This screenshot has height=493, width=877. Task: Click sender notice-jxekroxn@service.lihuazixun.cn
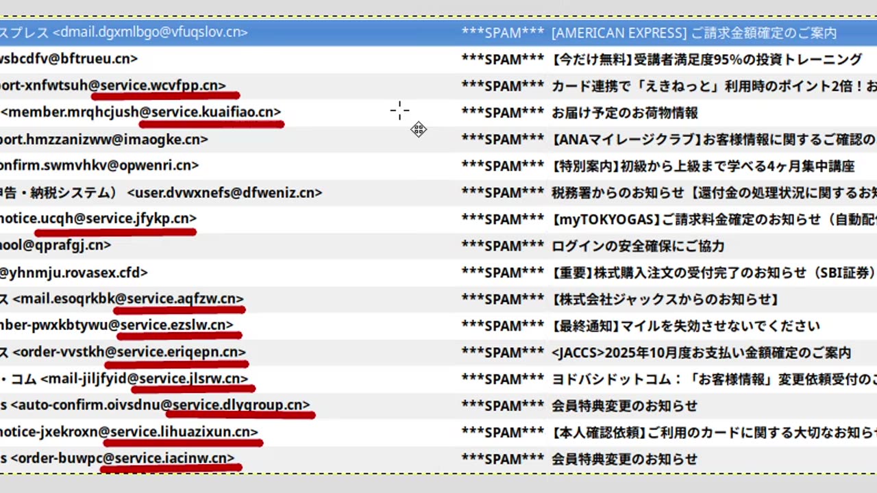(129, 432)
